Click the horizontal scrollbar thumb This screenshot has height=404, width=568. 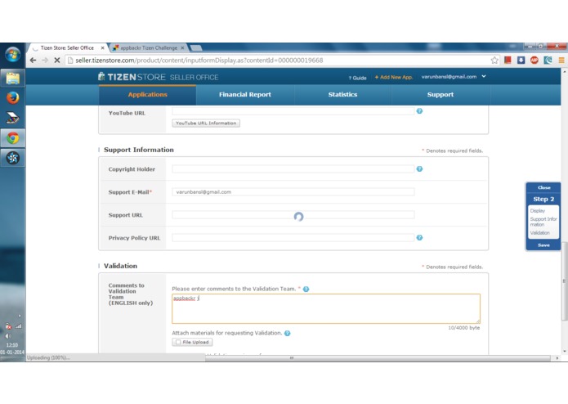(x=378, y=358)
